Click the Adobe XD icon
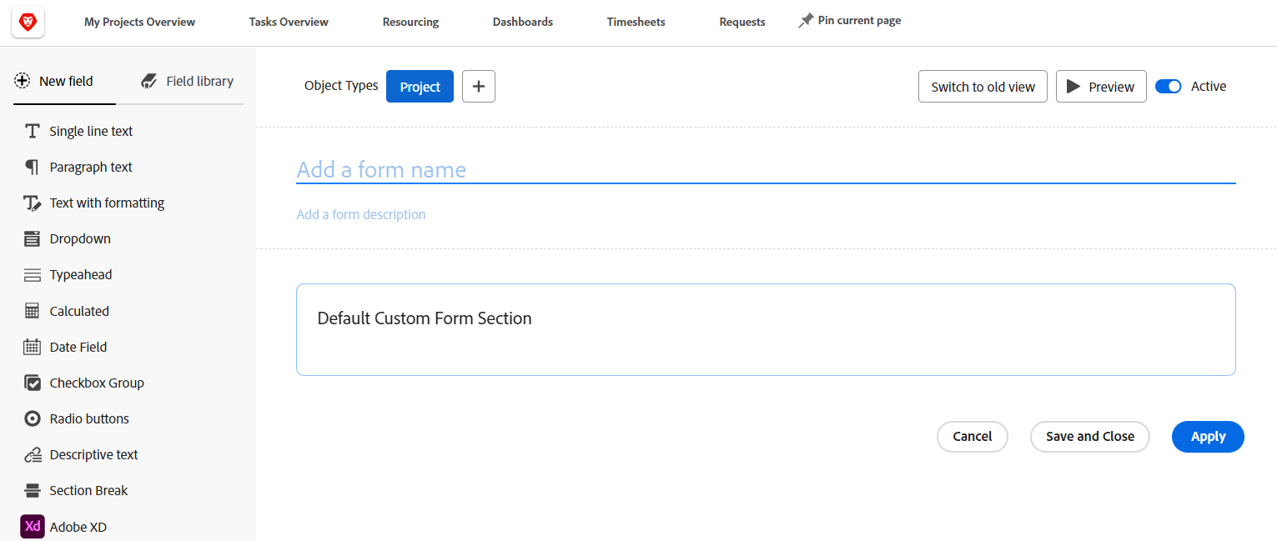The image size is (1277, 541). 33,527
